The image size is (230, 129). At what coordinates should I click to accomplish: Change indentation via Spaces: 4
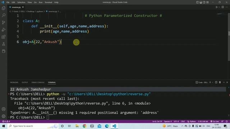tap(168, 121)
